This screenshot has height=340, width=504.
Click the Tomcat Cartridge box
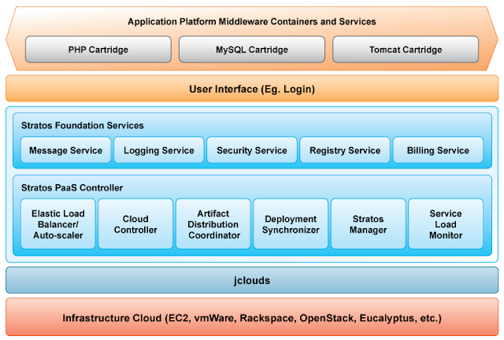point(406,50)
